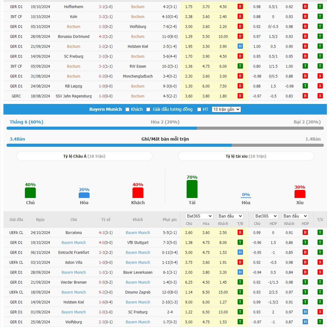
Task: Enable the Giải đấu tương đồng checkbox
Action: 148,110
